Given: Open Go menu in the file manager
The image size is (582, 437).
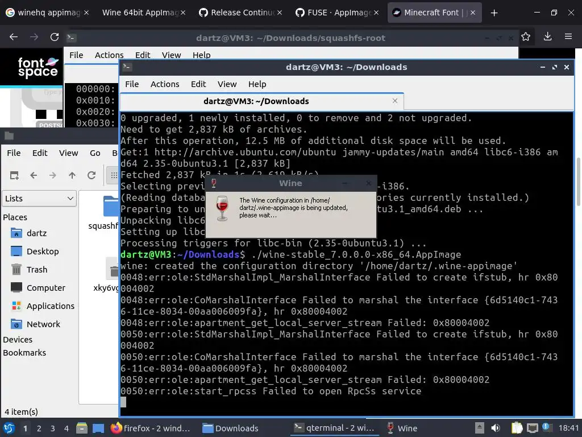Looking at the screenshot, I should (95, 153).
